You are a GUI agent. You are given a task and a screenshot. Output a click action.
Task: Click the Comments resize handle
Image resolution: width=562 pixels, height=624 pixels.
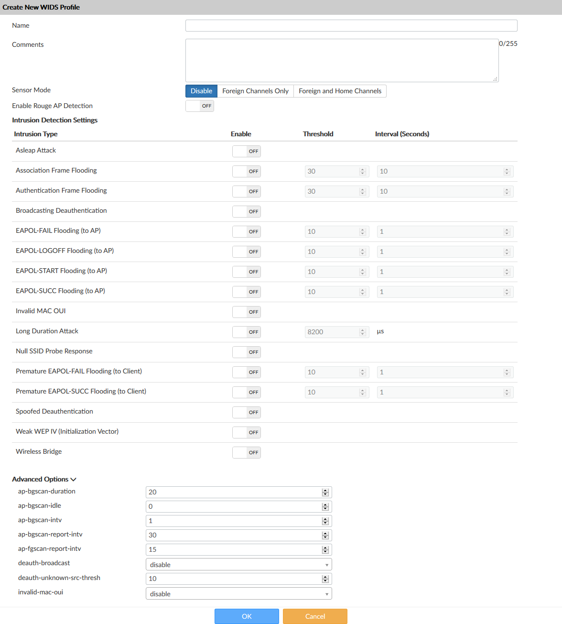click(496, 79)
